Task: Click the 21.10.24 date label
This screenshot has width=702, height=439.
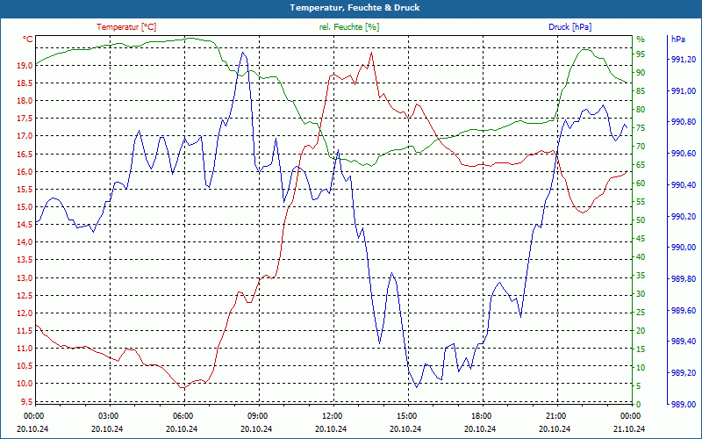Action: point(629,428)
